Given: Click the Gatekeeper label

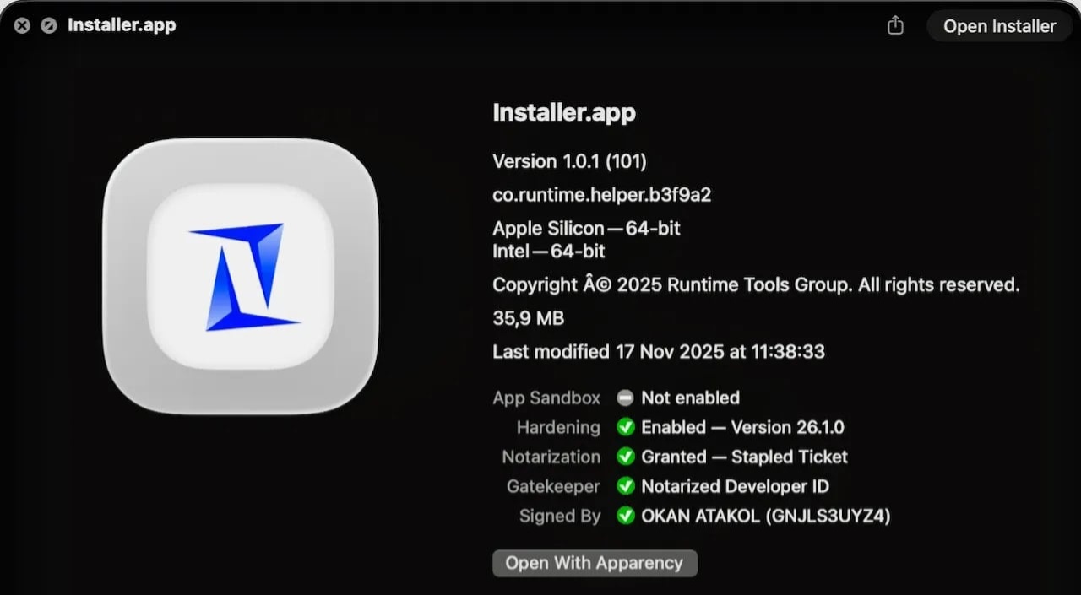Looking at the screenshot, I should [x=553, y=486].
